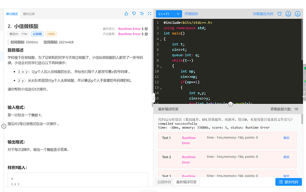Unlock Test 2 data via 解锁
306x192 pixels.
286,157
